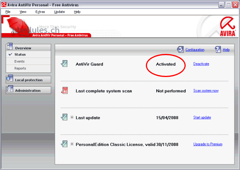The height and width of the screenshot is (170, 240).
Task: Expand the PersonalEdition Classic License details
Action: (72, 144)
